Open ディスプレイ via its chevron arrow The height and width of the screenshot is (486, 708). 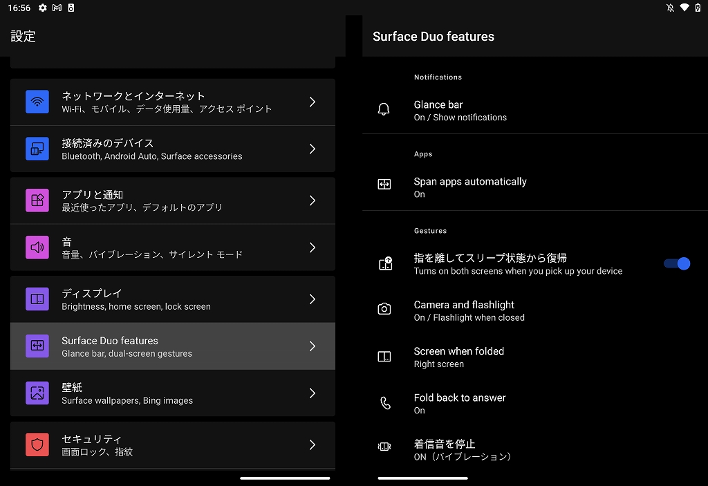(313, 299)
